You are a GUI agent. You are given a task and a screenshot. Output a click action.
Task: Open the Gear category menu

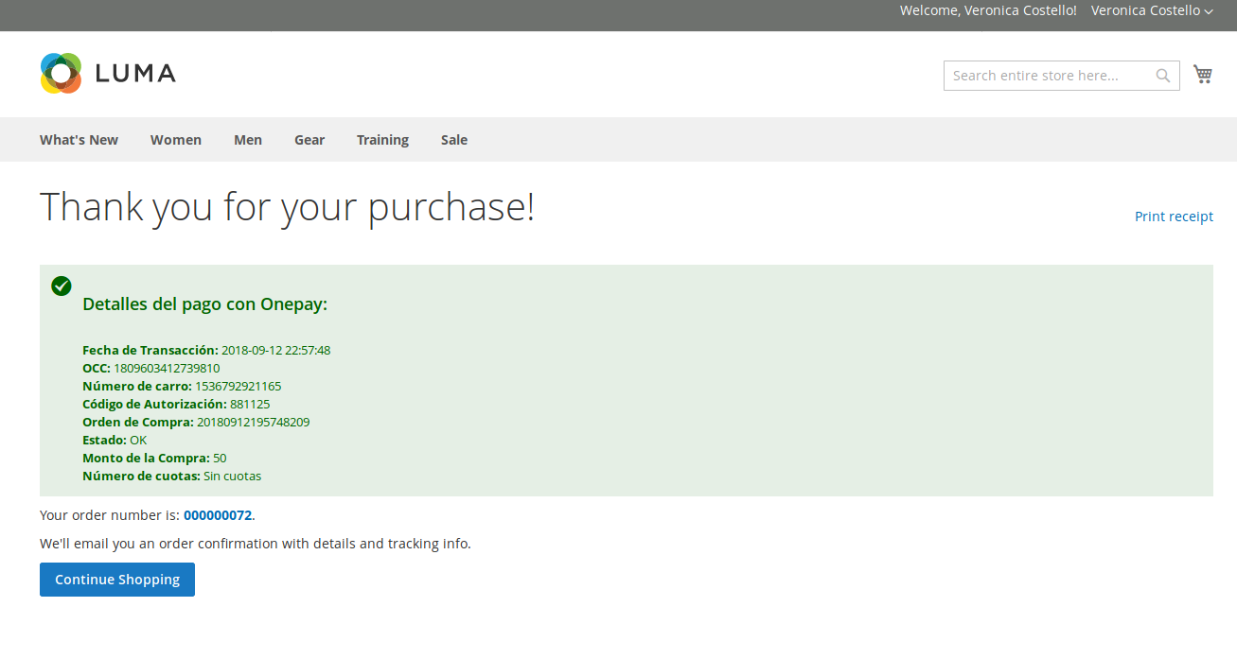(309, 140)
